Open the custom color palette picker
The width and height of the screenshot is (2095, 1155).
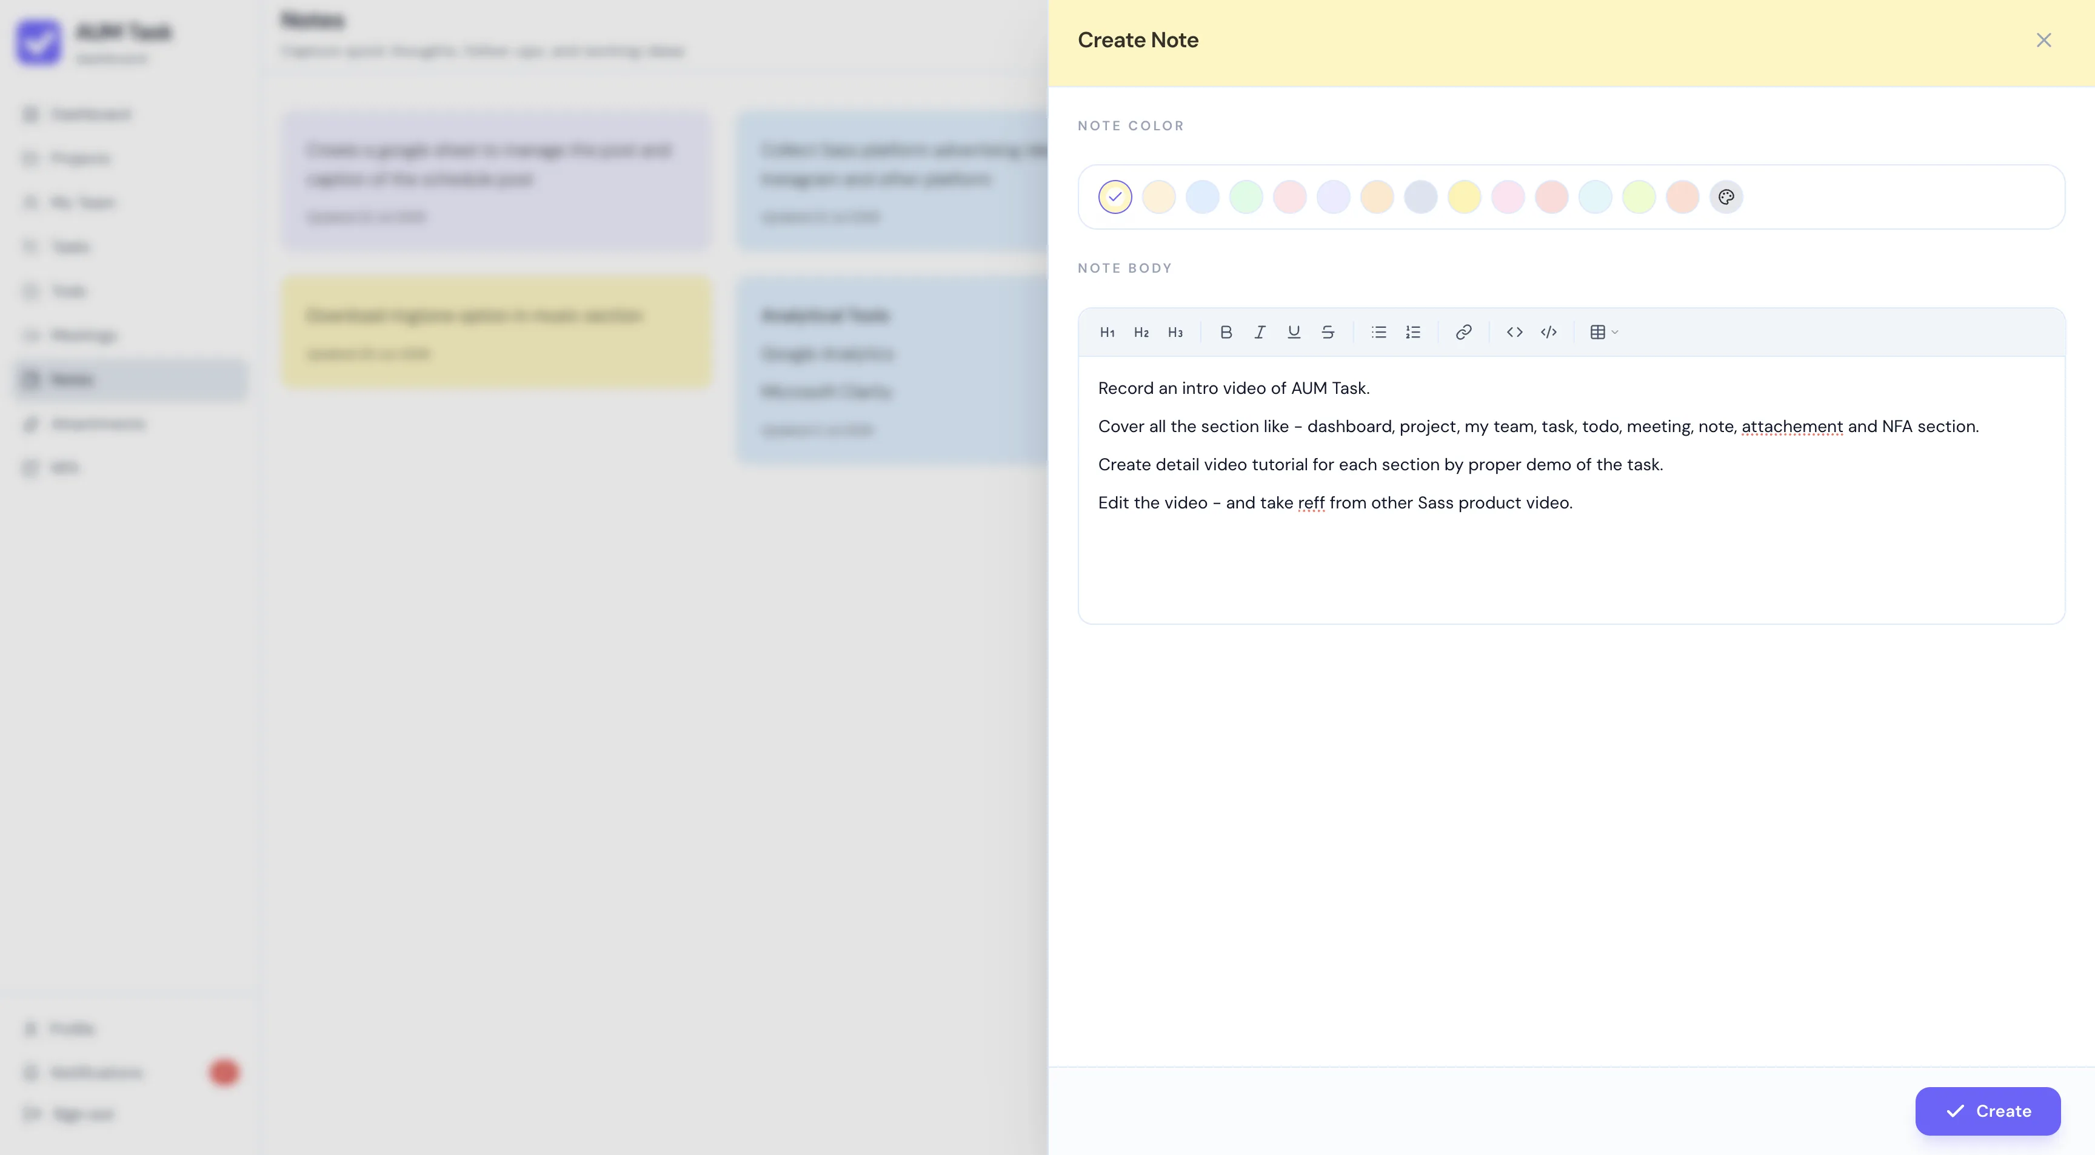coord(1726,197)
